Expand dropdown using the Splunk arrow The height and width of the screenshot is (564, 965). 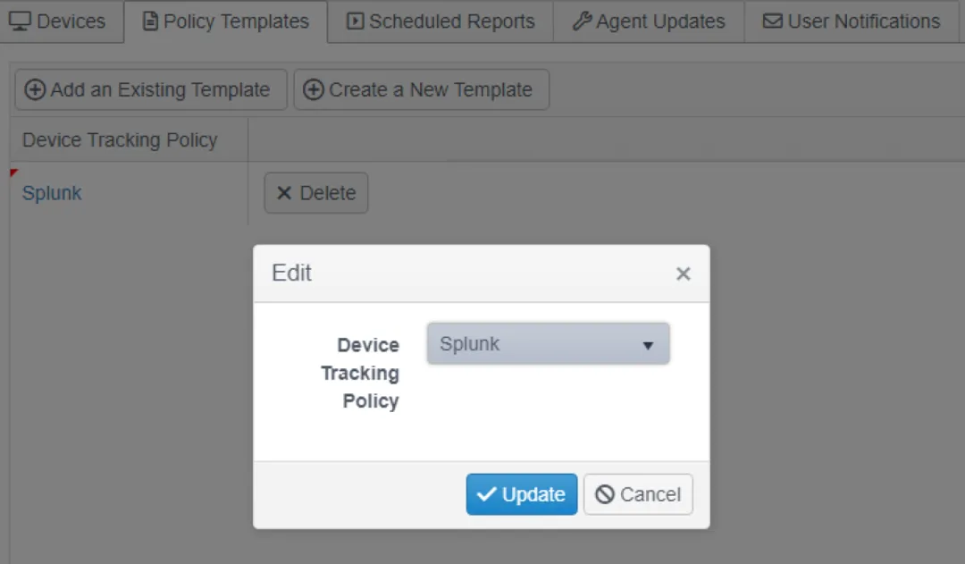[648, 345]
